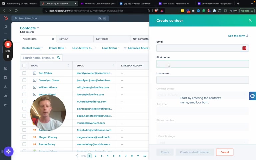Select checkbox for michael@worketc.com row
Viewport: 256px width, 160px height.
point(24,123)
